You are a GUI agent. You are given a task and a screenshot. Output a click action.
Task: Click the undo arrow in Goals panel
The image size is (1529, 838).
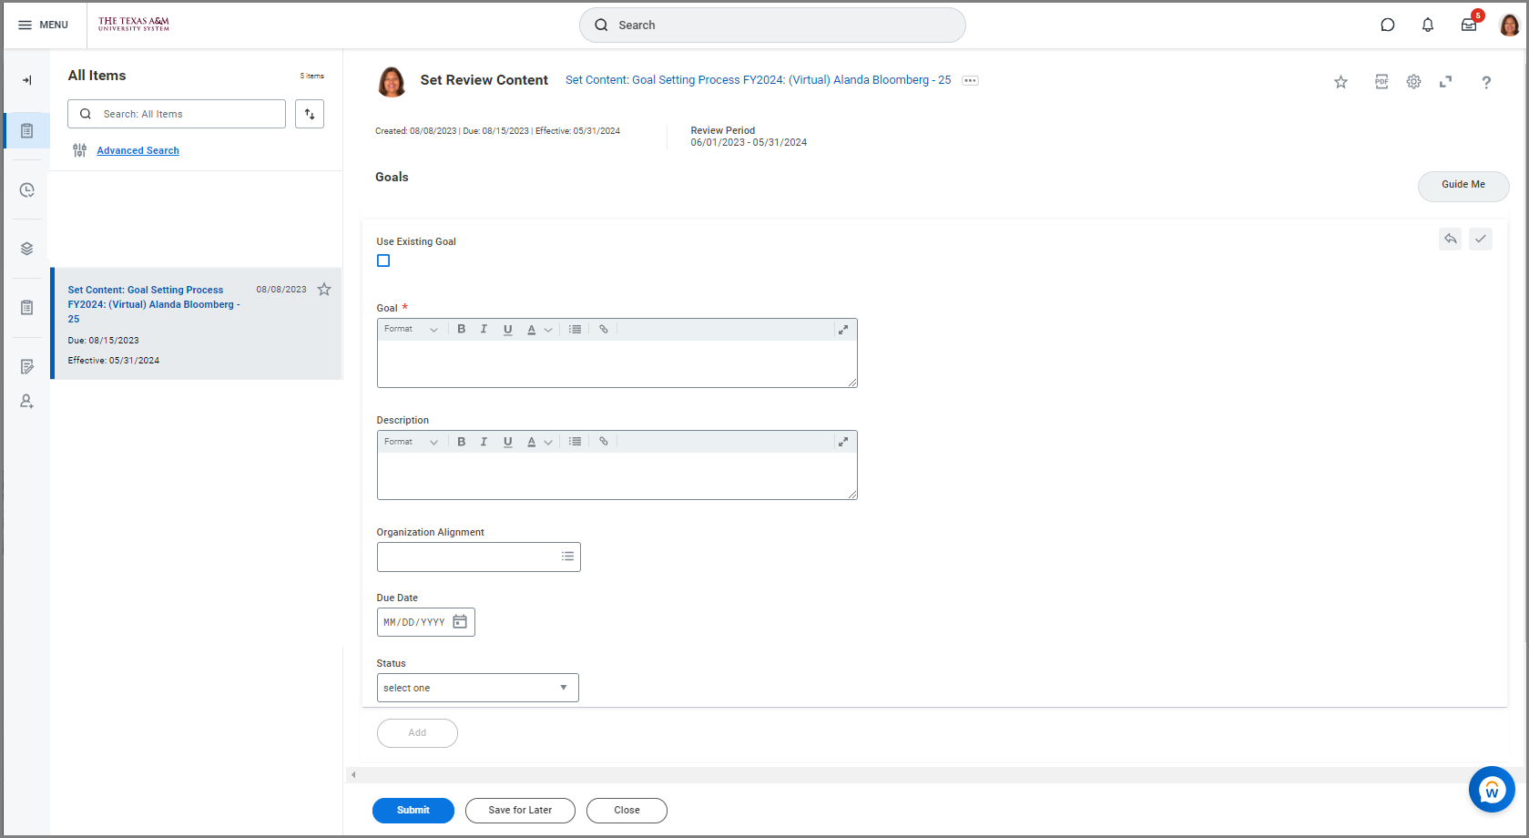pyautogui.click(x=1450, y=239)
